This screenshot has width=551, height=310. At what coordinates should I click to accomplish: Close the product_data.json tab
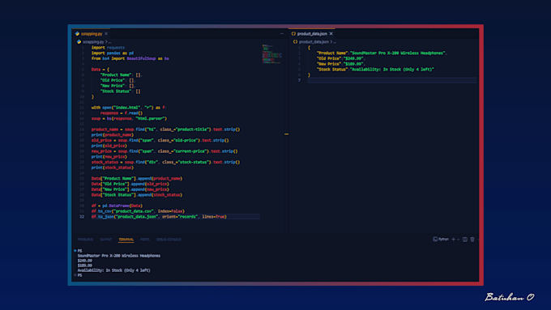pyautogui.click(x=331, y=34)
